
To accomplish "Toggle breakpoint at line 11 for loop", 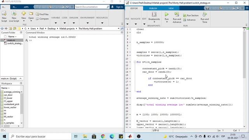I will (x=130, y=62).
